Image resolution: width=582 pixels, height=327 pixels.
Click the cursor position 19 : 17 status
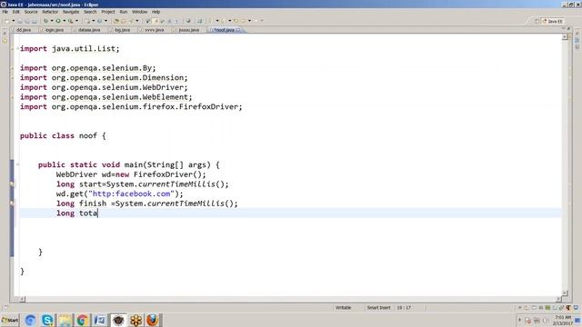[404, 308]
